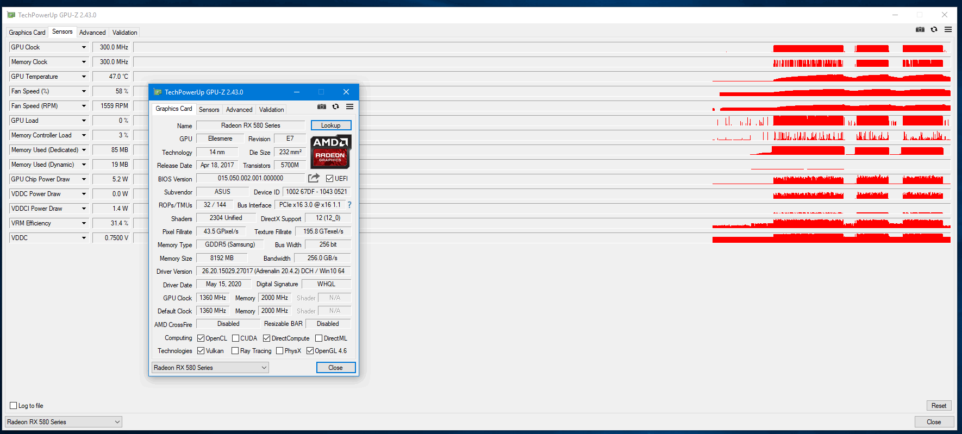Open the Memory Controller Load dropdown arrow
Image resolution: width=962 pixels, height=434 pixels.
pyautogui.click(x=84, y=135)
